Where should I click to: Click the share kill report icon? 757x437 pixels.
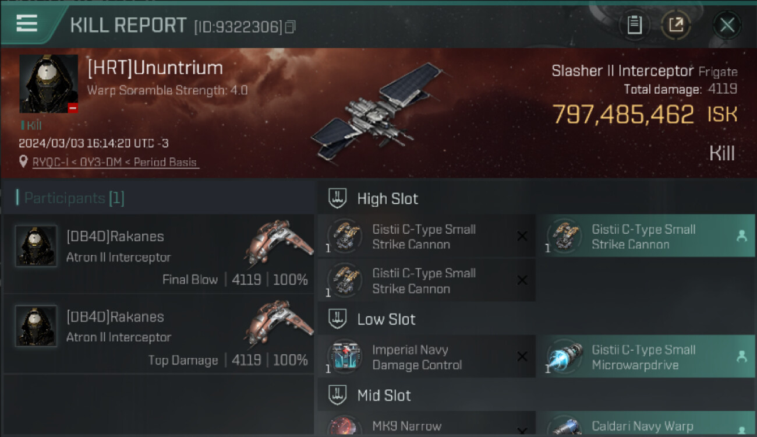[675, 25]
